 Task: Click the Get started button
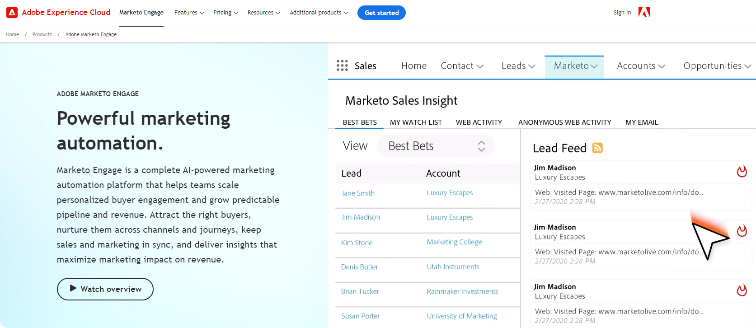381,13
